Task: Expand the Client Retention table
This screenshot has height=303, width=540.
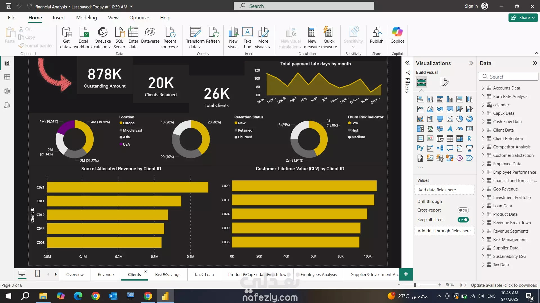Action: pos(483,138)
